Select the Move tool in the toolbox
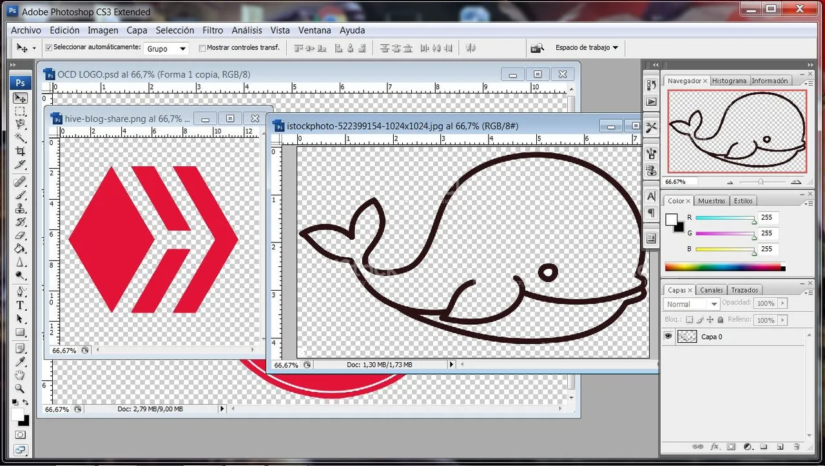Image resolution: width=825 pixels, height=466 pixels. (x=21, y=99)
